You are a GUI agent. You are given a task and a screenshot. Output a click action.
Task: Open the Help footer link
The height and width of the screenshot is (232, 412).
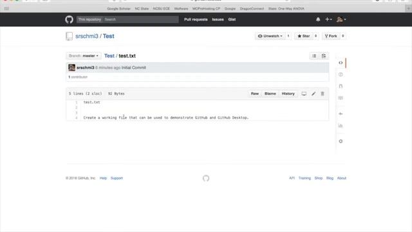coord(103,178)
